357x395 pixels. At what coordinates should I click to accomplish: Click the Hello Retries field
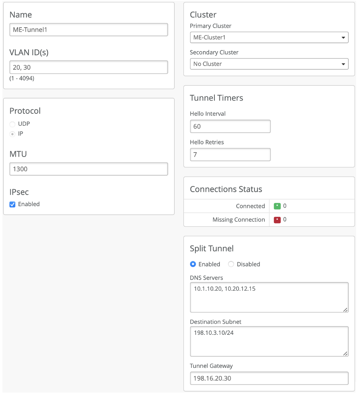tap(230, 155)
